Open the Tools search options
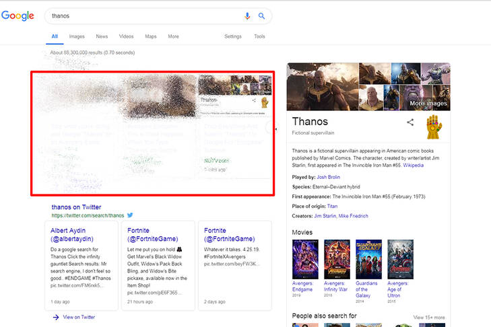This screenshot has width=491, height=327. tap(259, 36)
